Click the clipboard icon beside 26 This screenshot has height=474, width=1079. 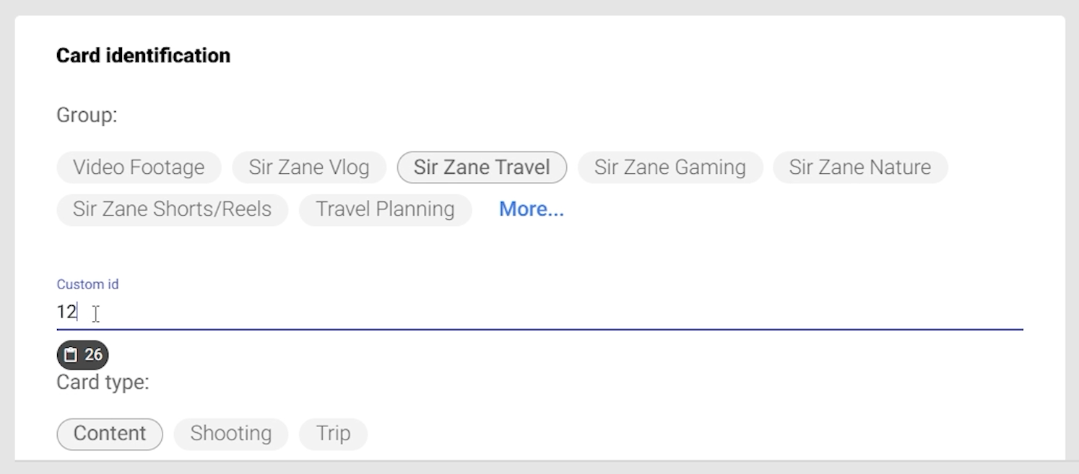pos(71,355)
